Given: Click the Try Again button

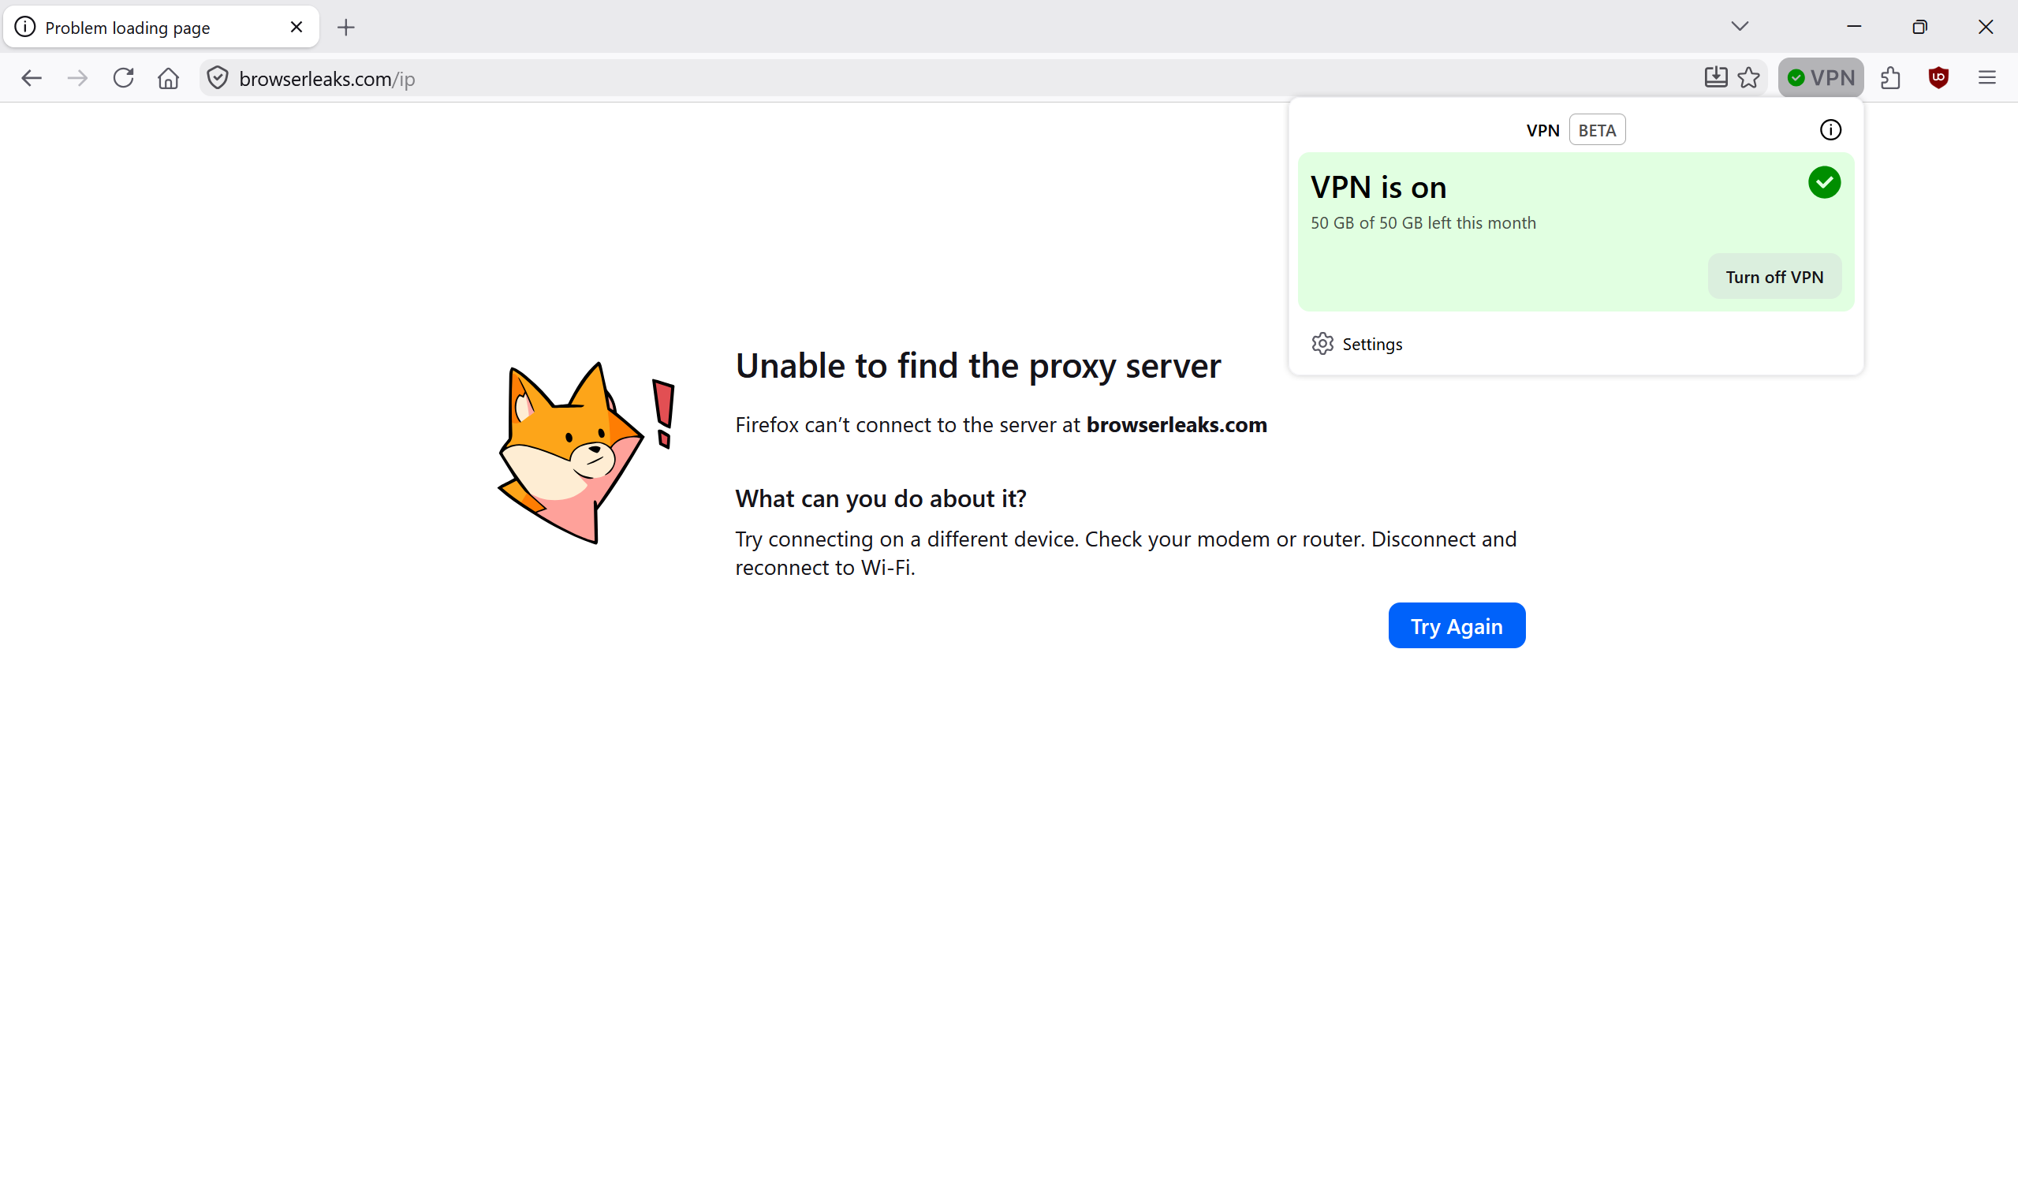Looking at the screenshot, I should coord(1457,625).
